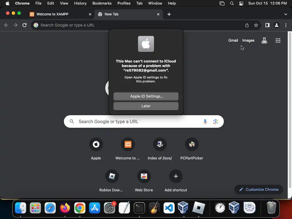292x219 pixels.
Task: Launch Firefox from the dock
Action: click(x=65, y=208)
